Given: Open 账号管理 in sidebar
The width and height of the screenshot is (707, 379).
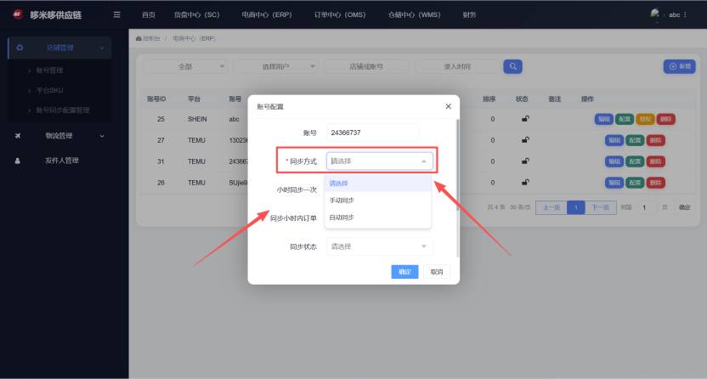Looking at the screenshot, I should coord(49,71).
